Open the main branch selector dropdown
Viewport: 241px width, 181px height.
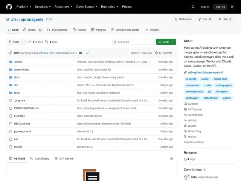pos(16,42)
